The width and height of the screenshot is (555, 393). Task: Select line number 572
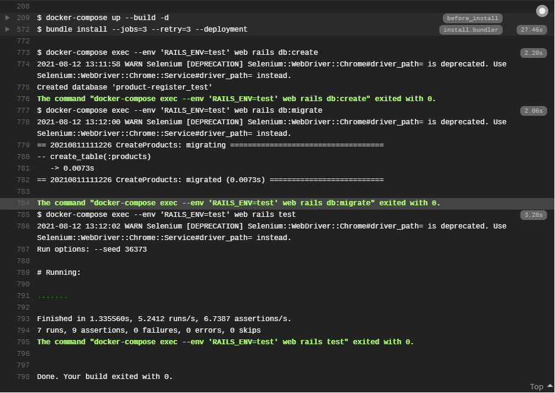23,29
